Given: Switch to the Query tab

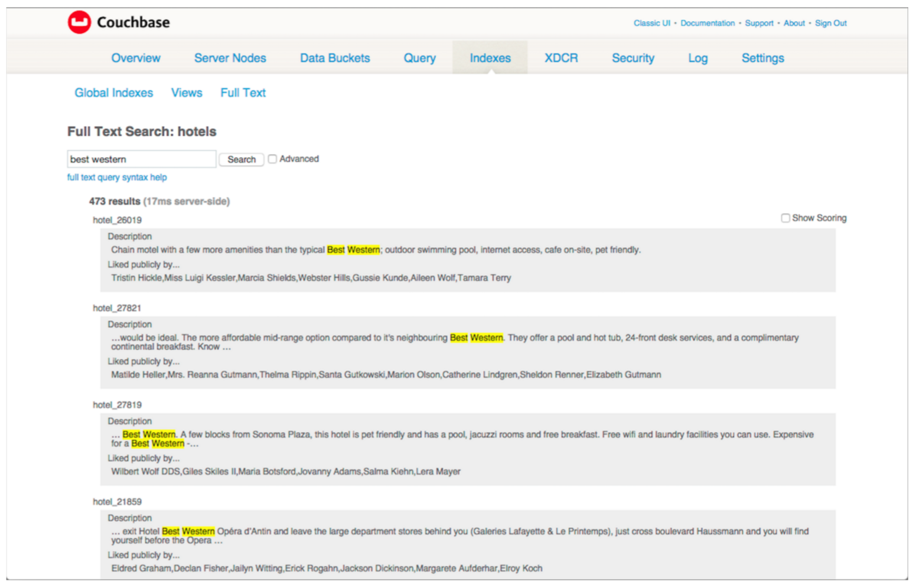Looking at the screenshot, I should (x=420, y=58).
